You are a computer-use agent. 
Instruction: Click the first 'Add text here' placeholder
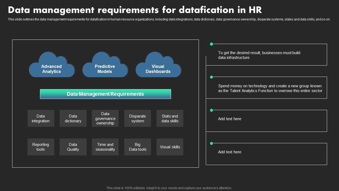point(230,119)
